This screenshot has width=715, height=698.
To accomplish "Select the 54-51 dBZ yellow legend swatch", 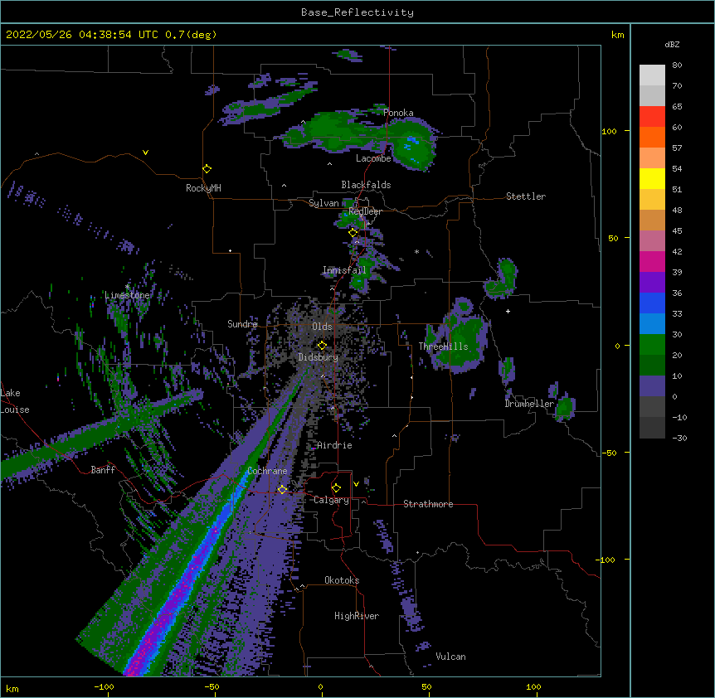I will click(x=652, y=178).
